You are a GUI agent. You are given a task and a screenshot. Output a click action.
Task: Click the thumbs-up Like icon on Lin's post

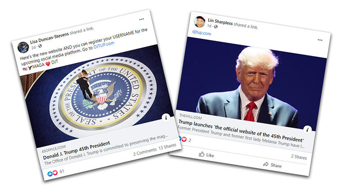click(x=202, y=154)
